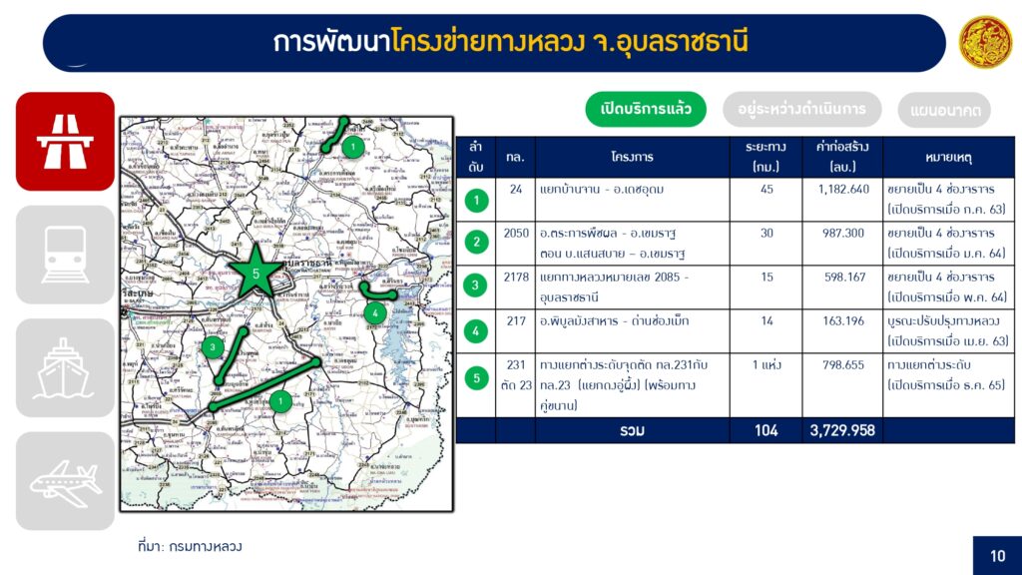Screen dimensions: 1022x575
Task: Click the page number 10 box
Action: point(997,555)
